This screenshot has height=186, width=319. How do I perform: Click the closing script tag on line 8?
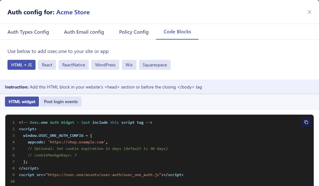coord(29,168)
